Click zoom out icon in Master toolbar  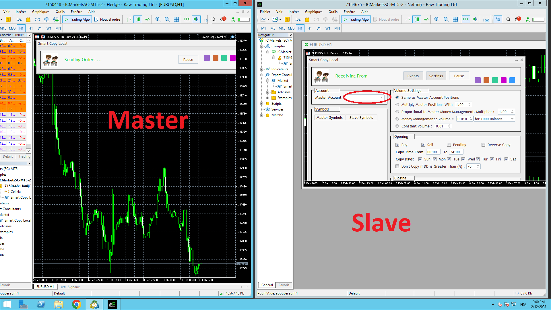[167, 20]
